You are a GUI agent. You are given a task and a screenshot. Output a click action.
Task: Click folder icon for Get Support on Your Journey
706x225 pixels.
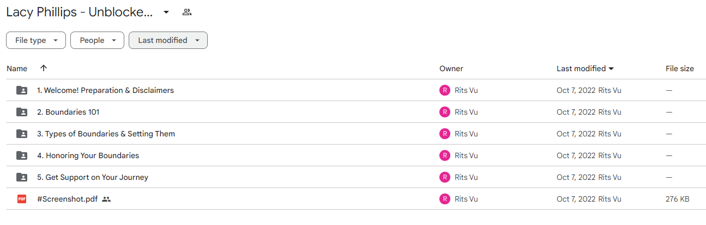(x=22, y=177)
